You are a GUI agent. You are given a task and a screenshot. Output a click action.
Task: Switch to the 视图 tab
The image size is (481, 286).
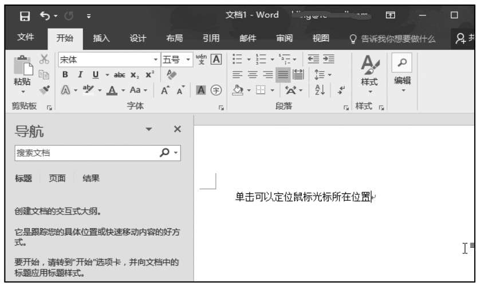[321, 39]
